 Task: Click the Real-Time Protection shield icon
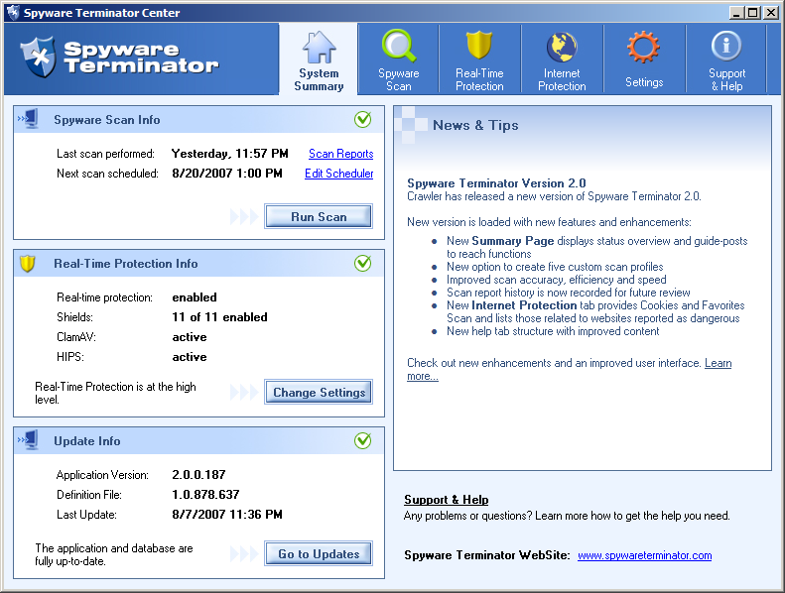pyautogui.click(x=479, y=47)
